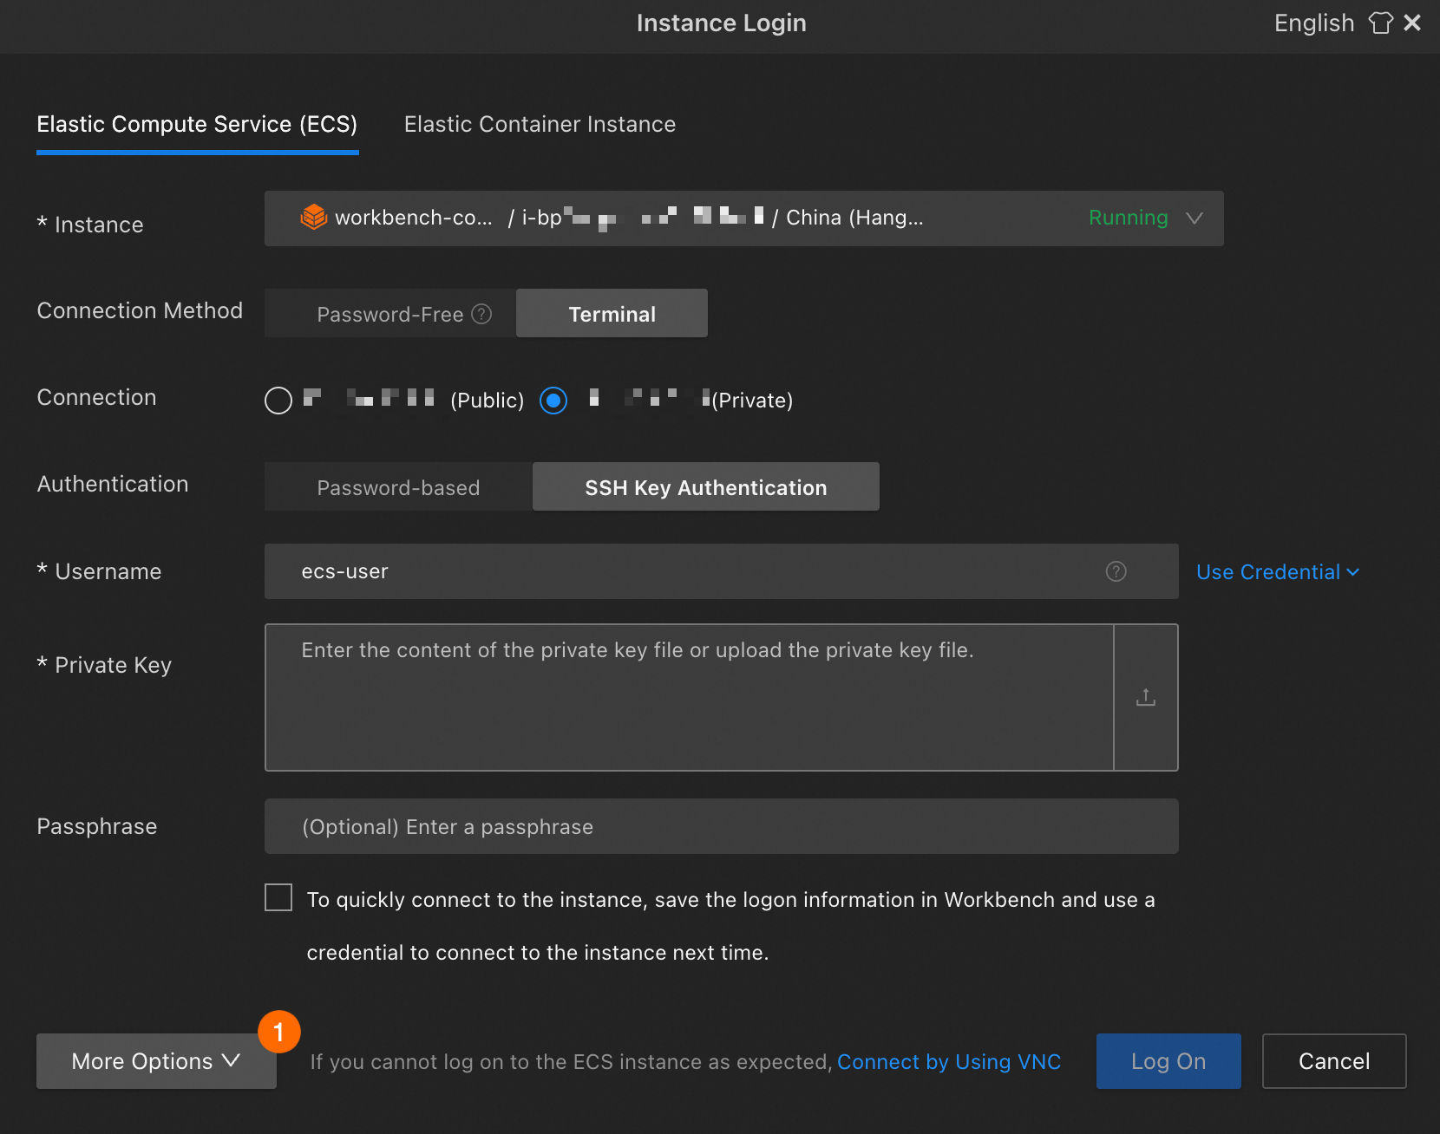The height and width of the screenshot is (1134, 1440).
Task: Click into the Private Key text area
Action: 690,697
